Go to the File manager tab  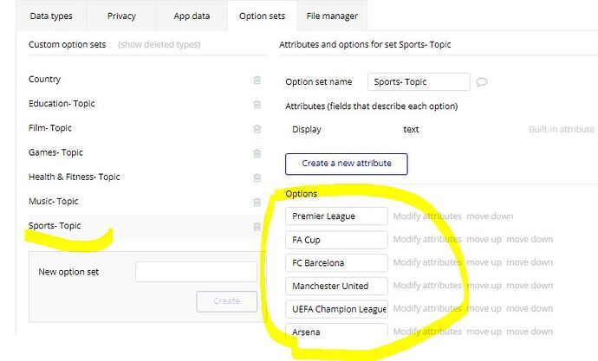pyautogui.click(x=331, y=16)
